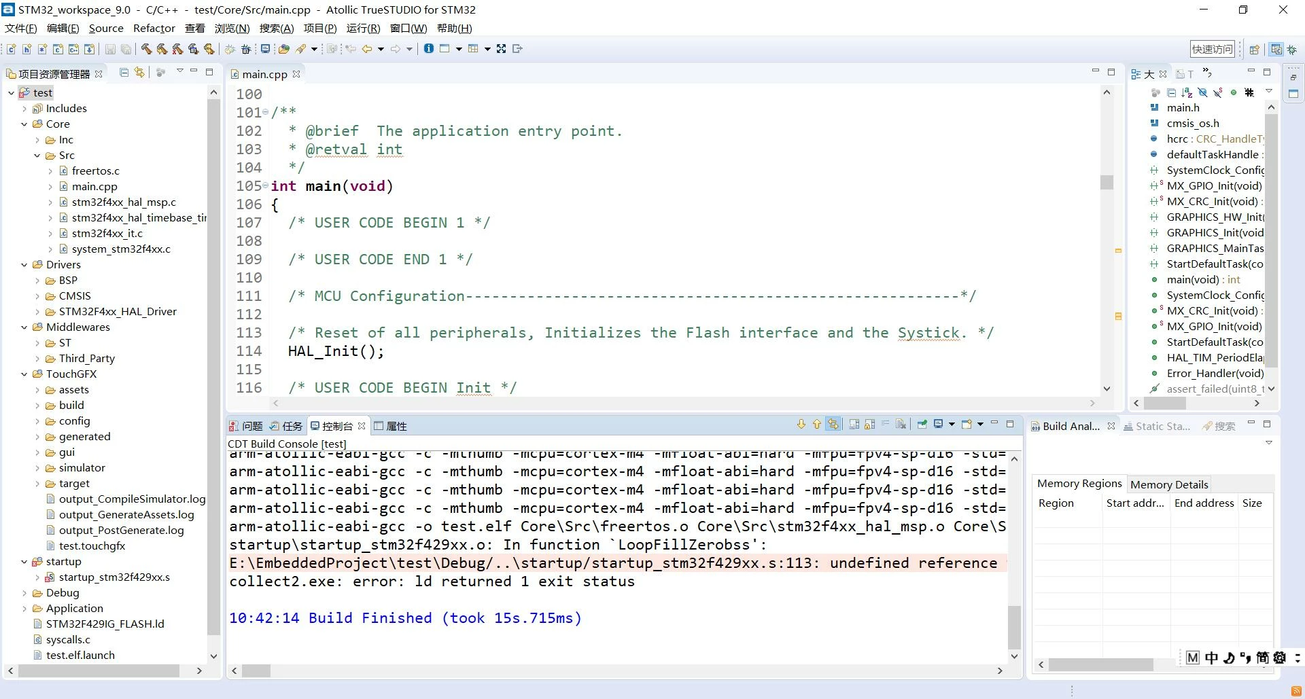Viewport: 1305px width, 699px height.
Task: Select startup_stm32f429xx.s file
Action: (107, 577)
